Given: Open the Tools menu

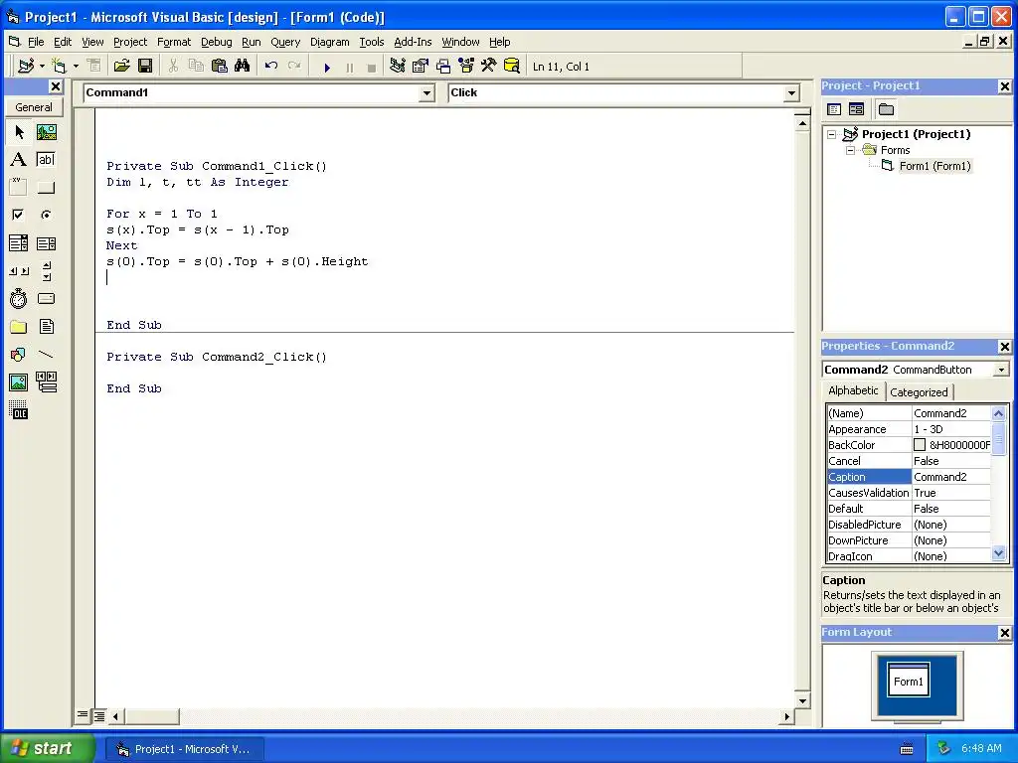Looking at the screenshot, I should (372, 42).
